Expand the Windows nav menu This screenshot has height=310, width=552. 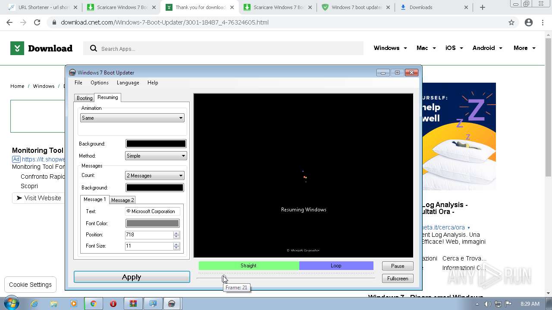390,48
